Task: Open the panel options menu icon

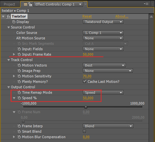Action: 146,4
